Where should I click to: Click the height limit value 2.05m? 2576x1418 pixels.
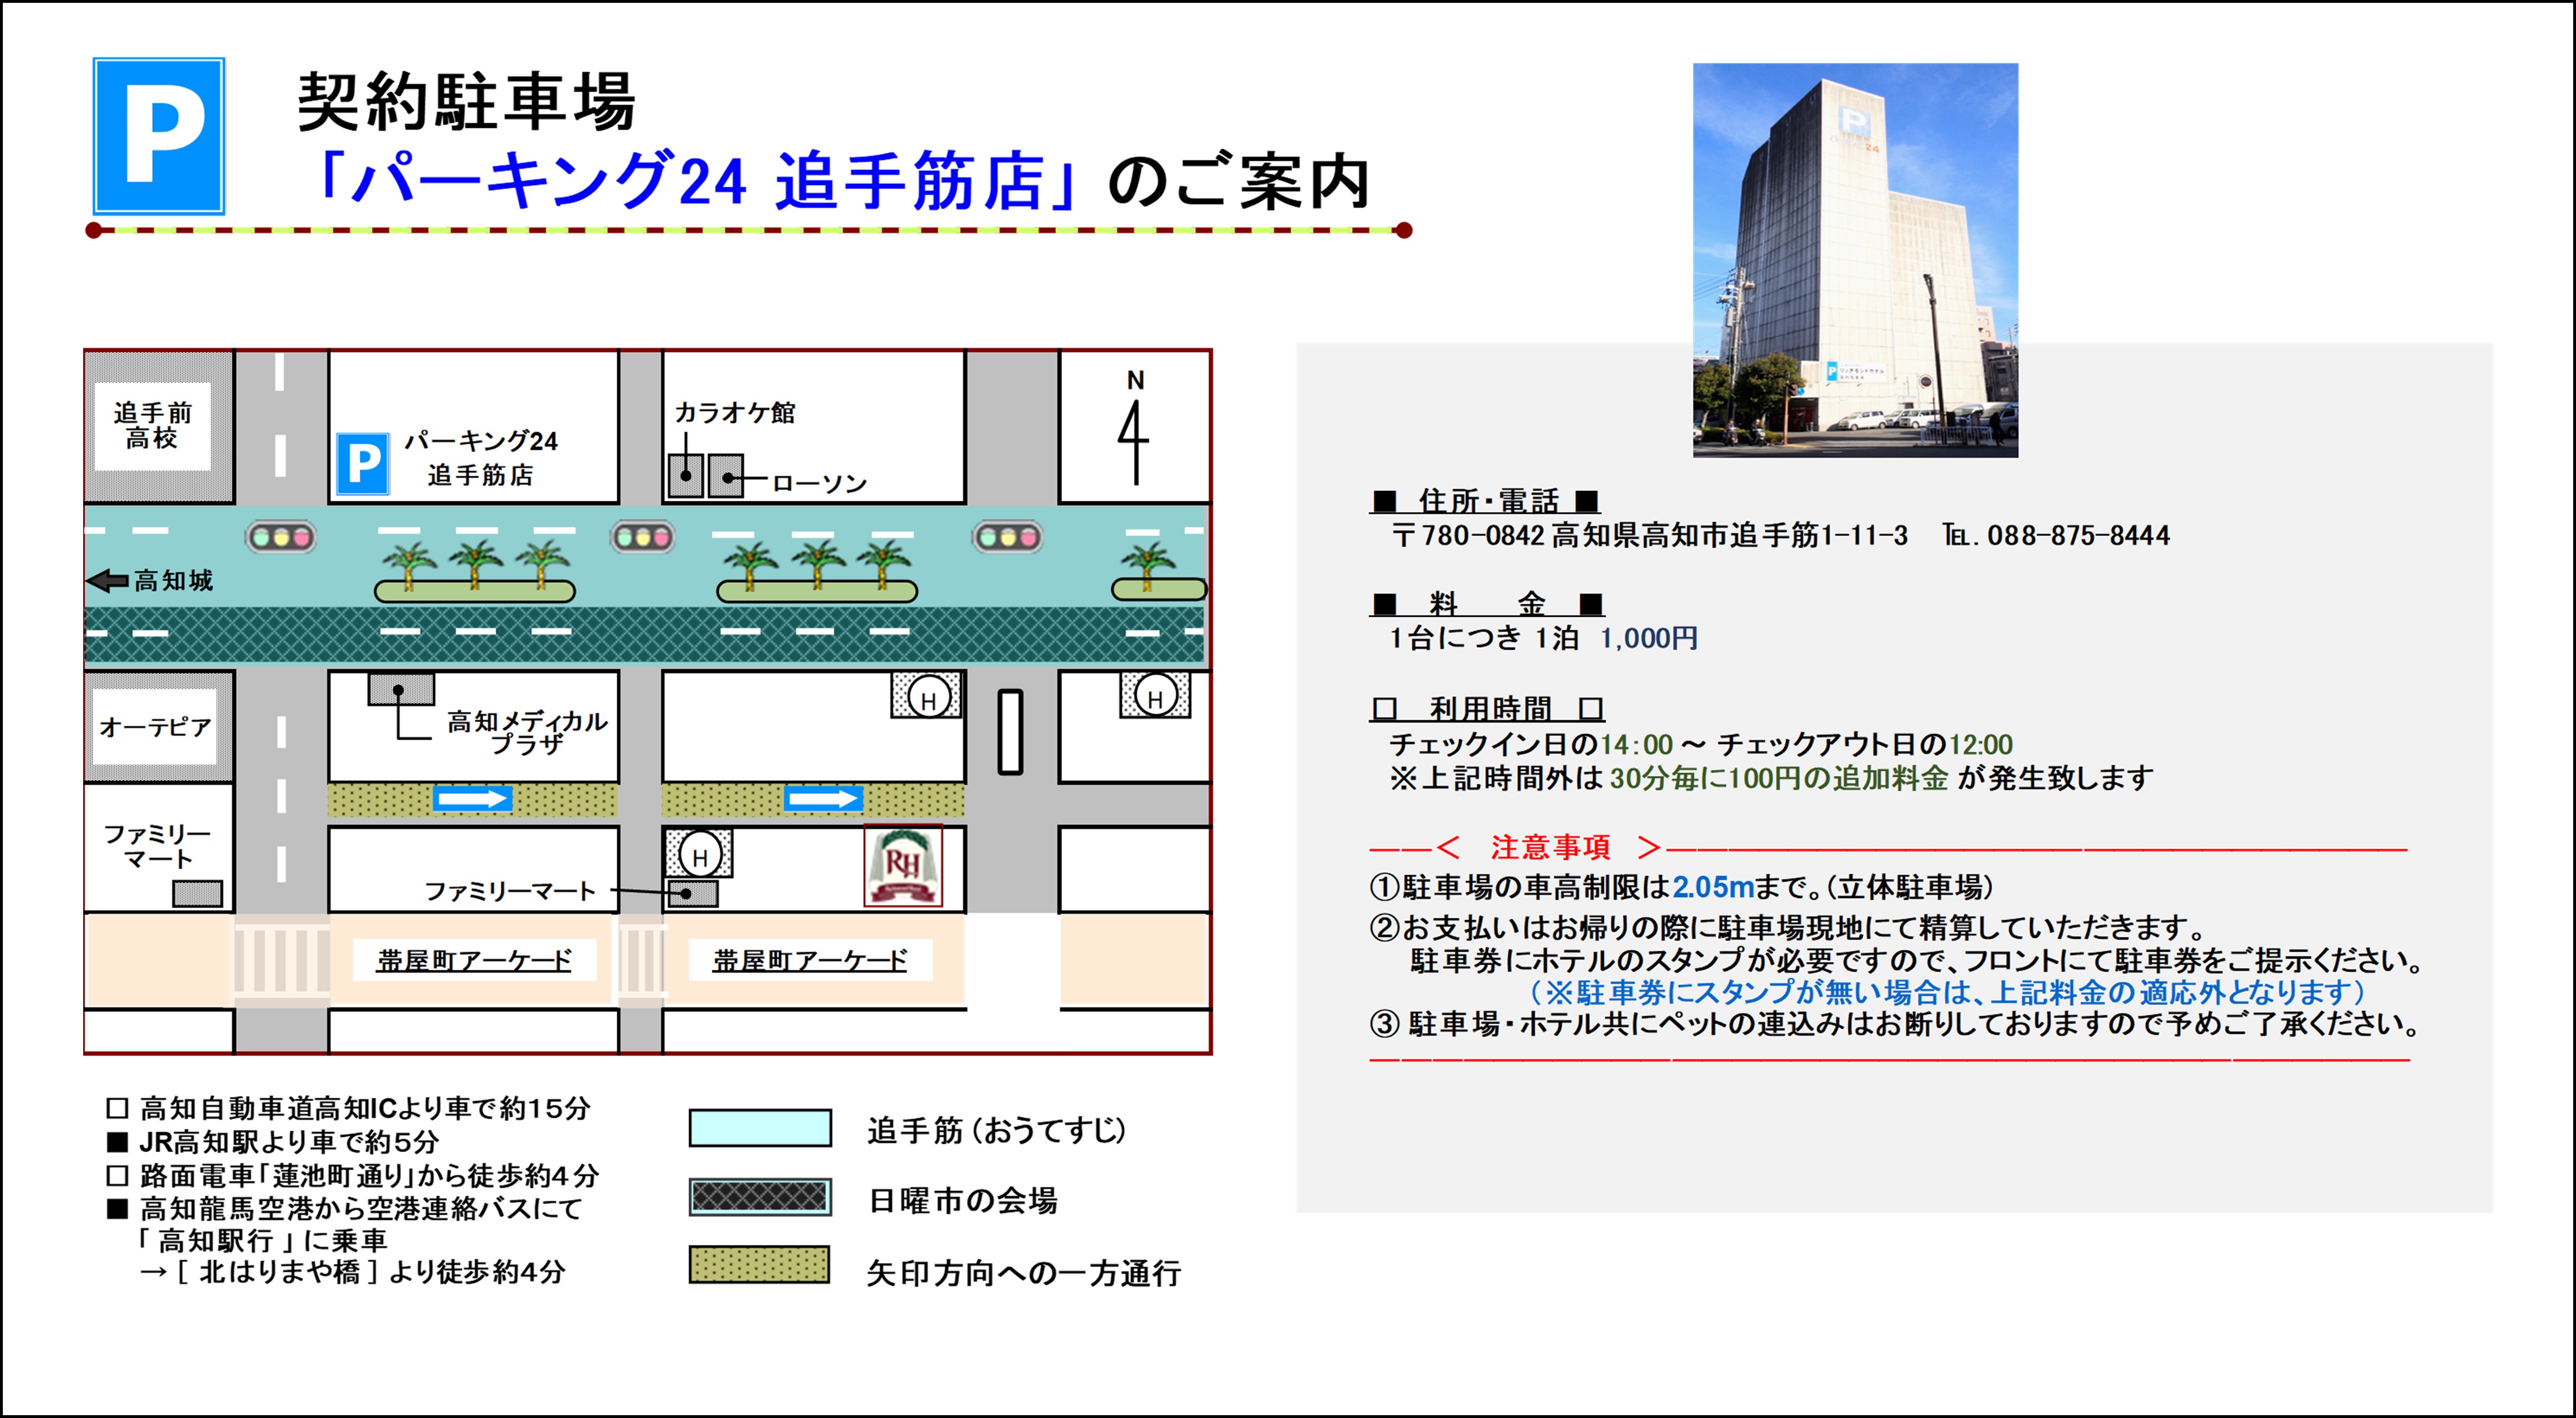click(1713, 886)
